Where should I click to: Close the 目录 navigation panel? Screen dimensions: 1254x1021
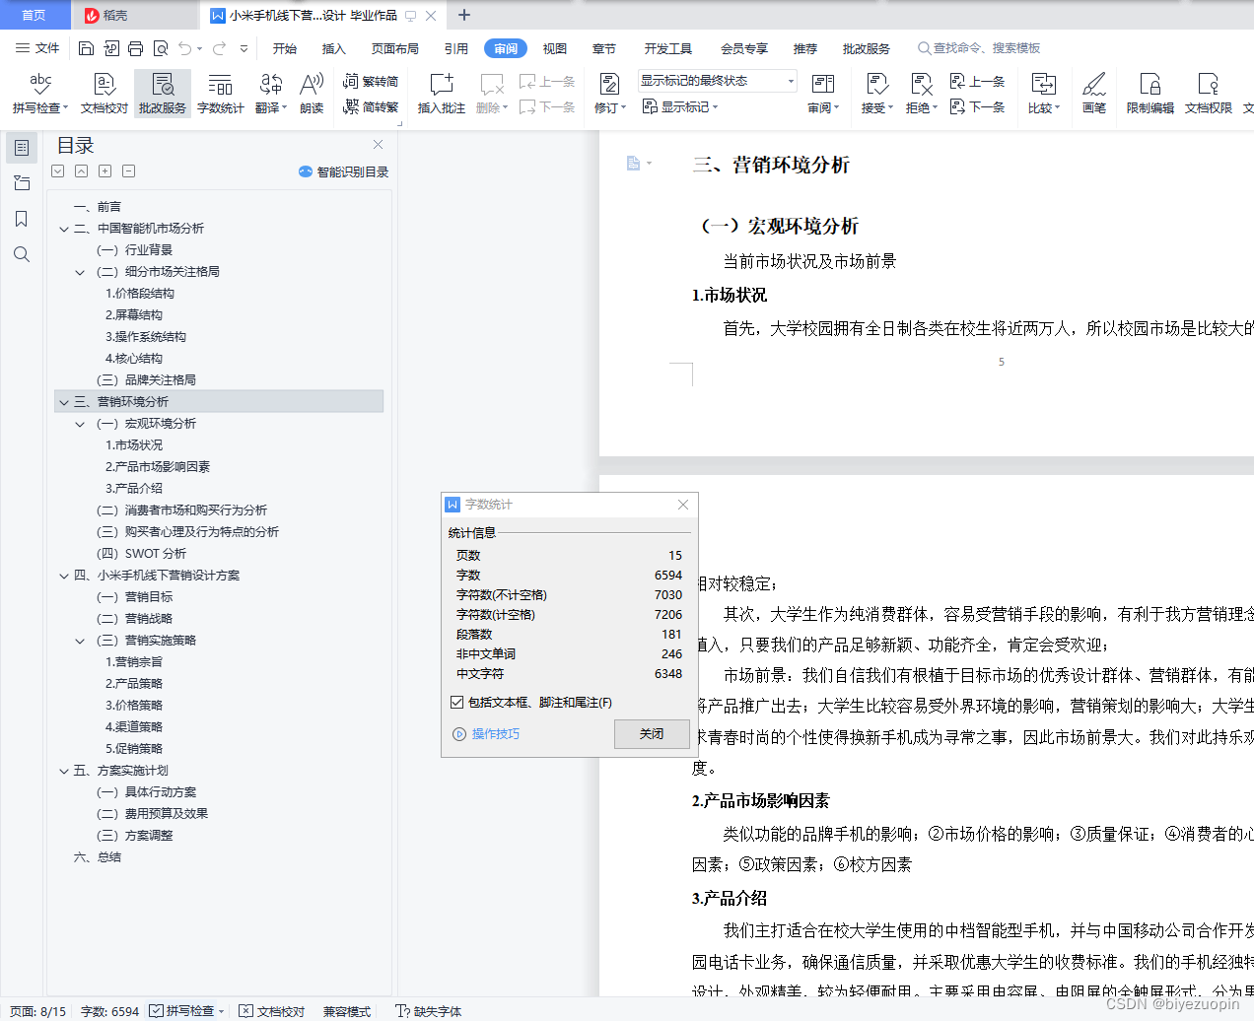378,145
